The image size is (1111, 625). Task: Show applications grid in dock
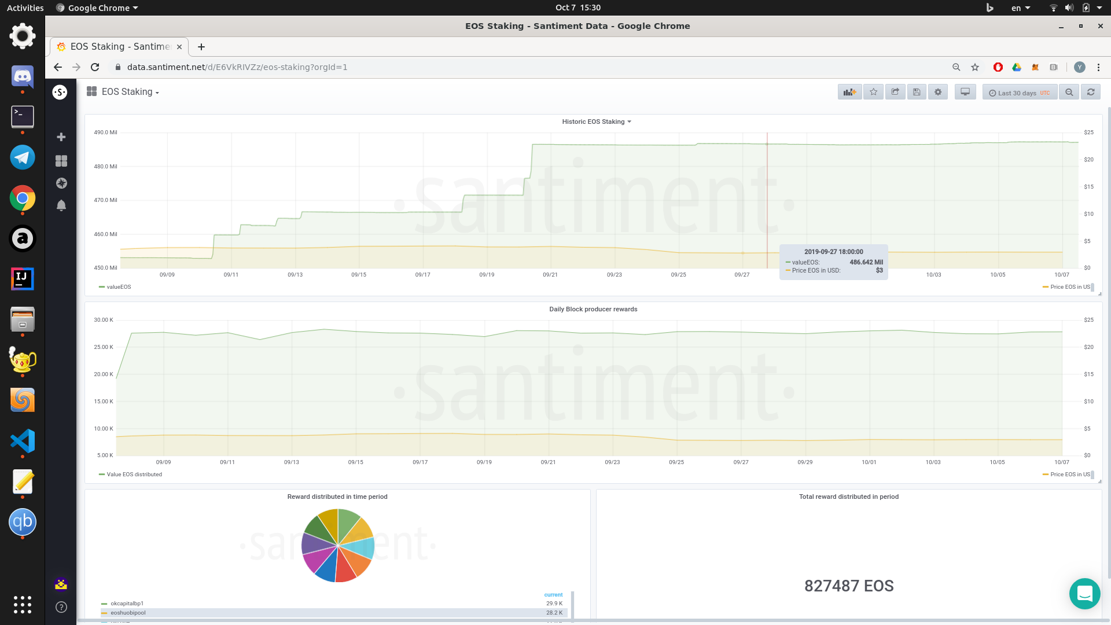23,605
